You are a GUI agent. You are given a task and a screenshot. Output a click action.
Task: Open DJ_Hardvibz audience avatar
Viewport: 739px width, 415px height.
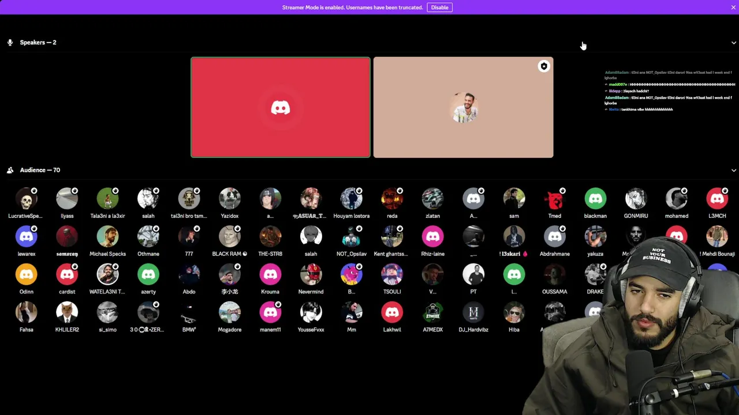coord(473,313)
